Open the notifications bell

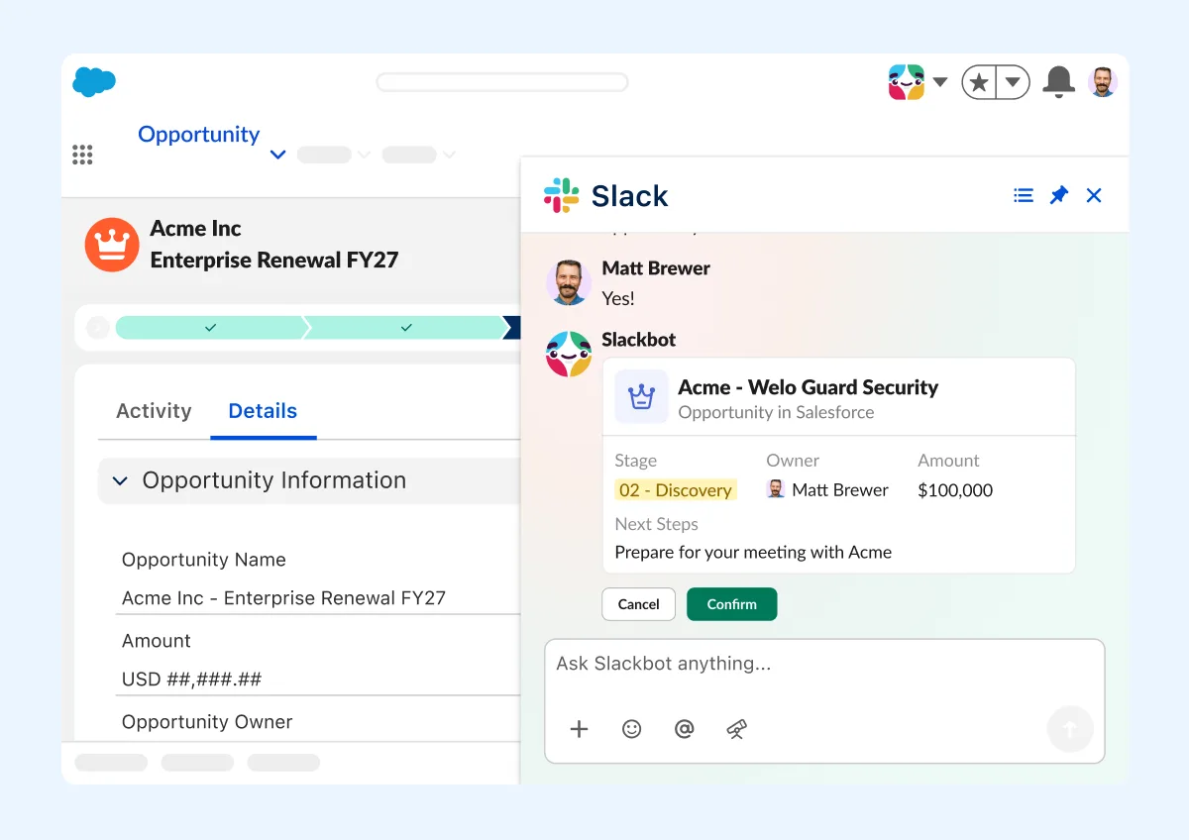1059,82
